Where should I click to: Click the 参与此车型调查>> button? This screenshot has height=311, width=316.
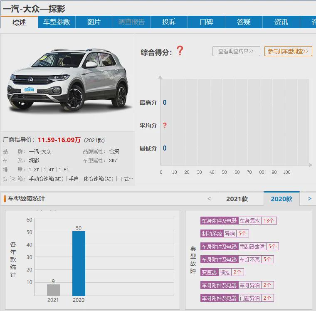tap(288, 51)
